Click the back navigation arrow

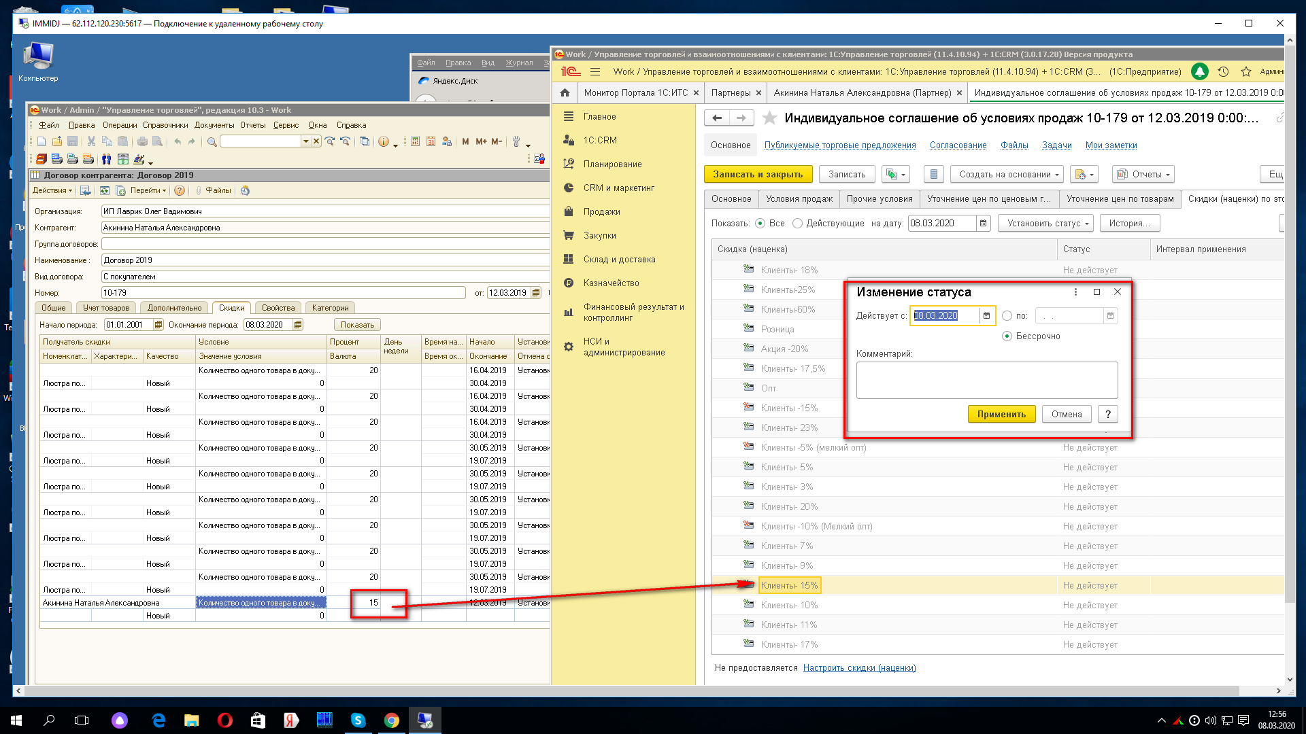pyautogui.click(x=717, y=118)
